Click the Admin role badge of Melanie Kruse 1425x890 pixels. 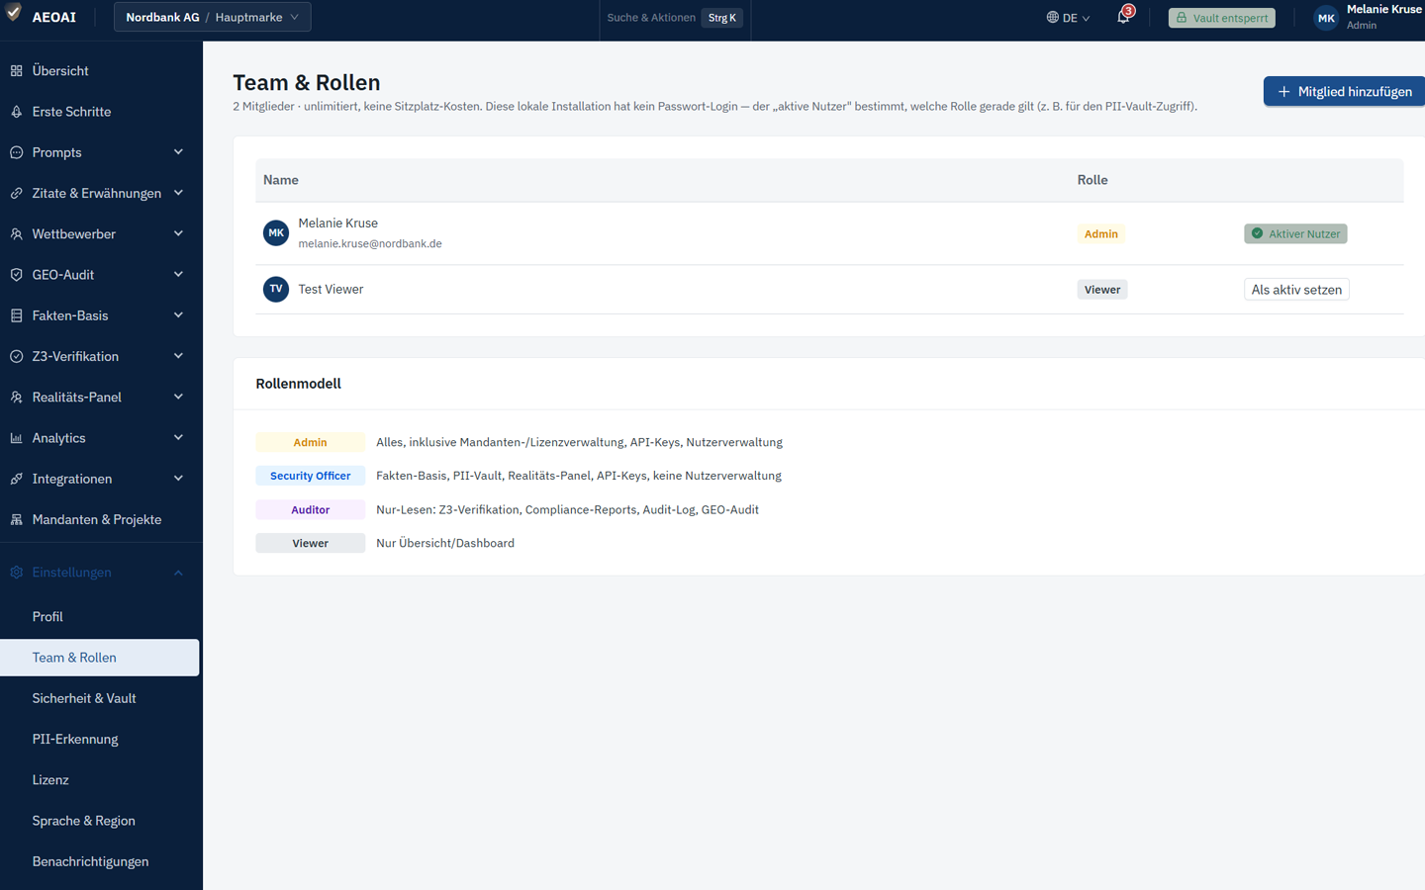tap(1100, 234)
